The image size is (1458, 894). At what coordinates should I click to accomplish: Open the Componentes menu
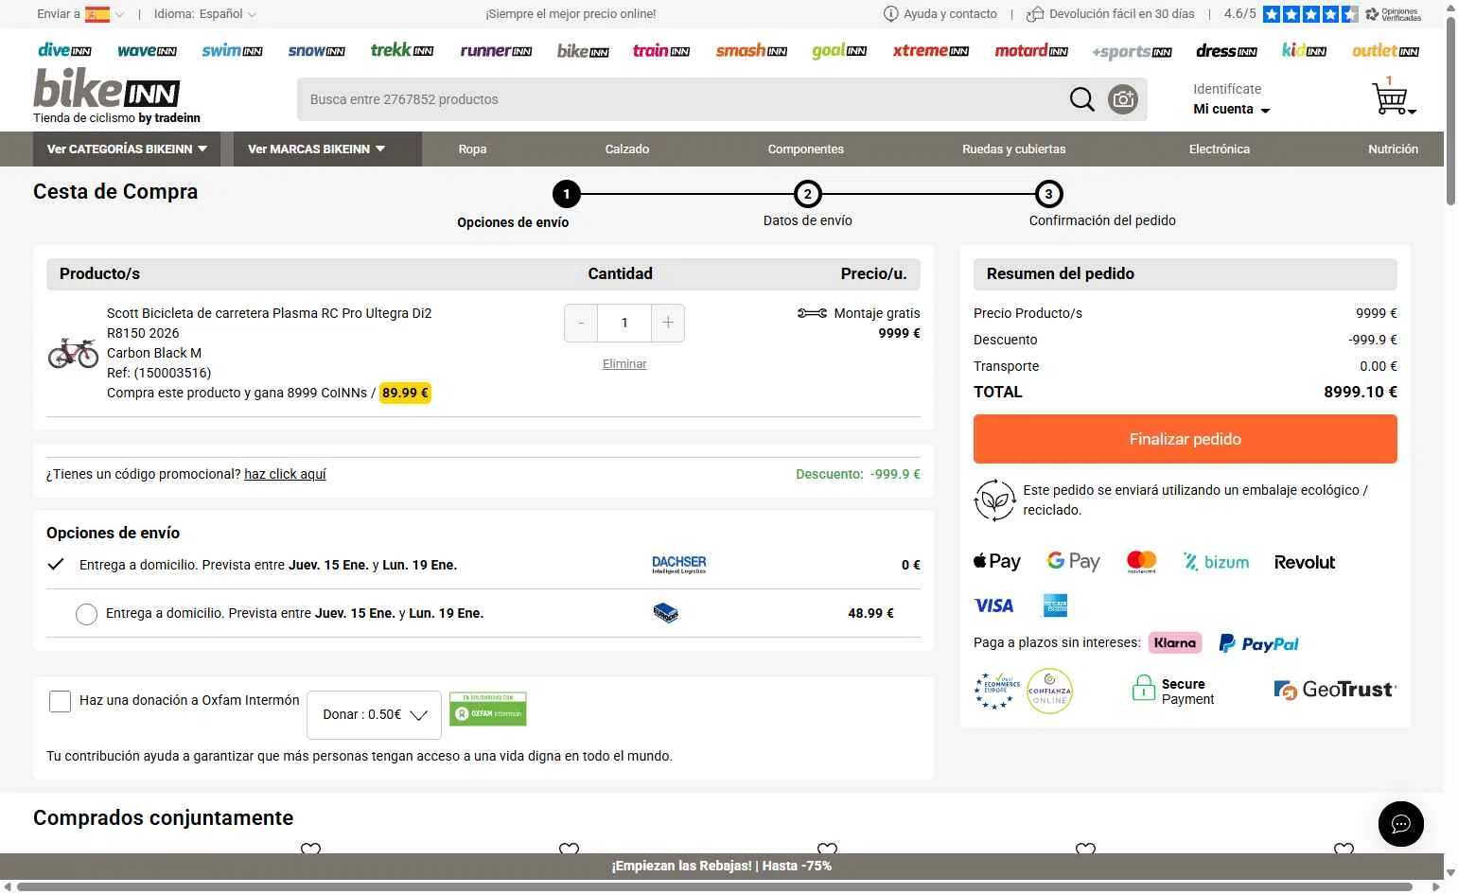[806, 149]
